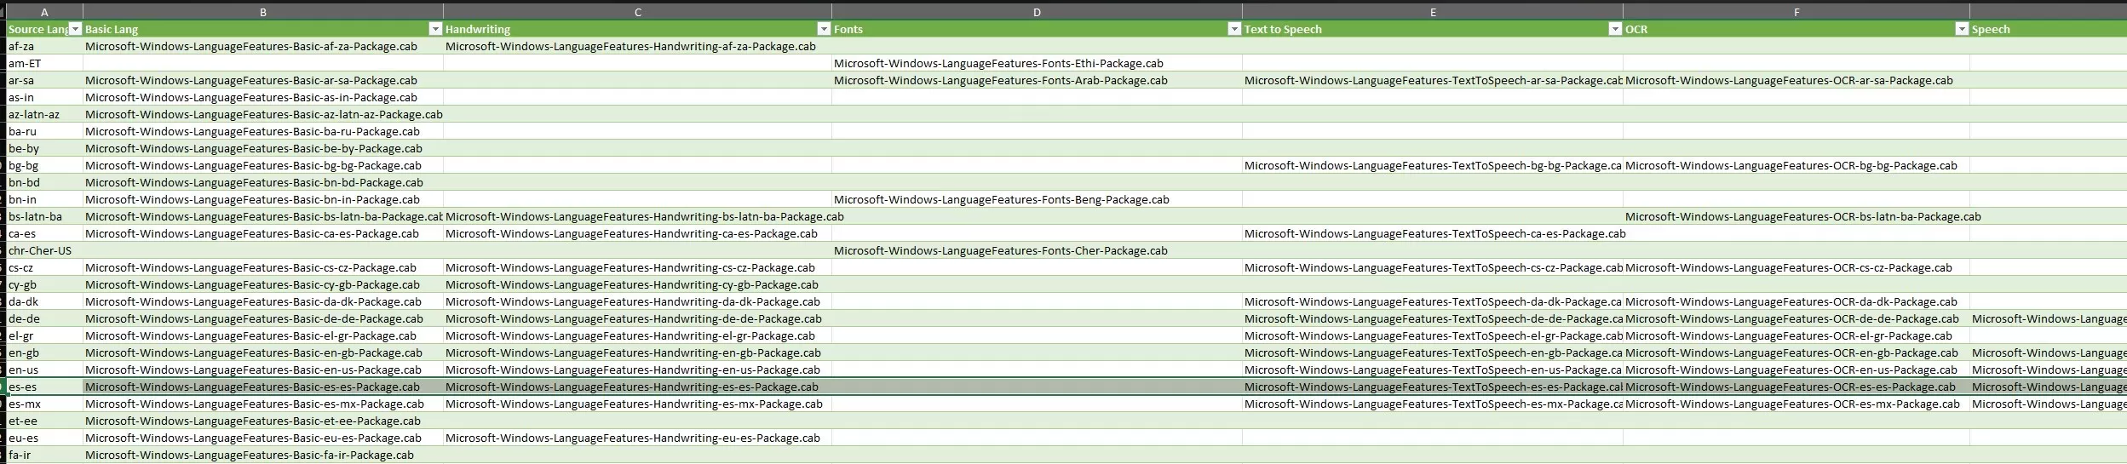
Task: Click the Fonts-Ethi-Package.cab cell
Action: pos(1037,63)
